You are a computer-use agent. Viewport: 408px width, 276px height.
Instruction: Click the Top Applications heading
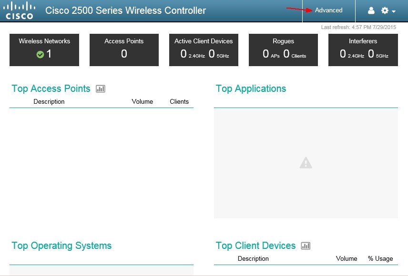(x=251, y=89)
